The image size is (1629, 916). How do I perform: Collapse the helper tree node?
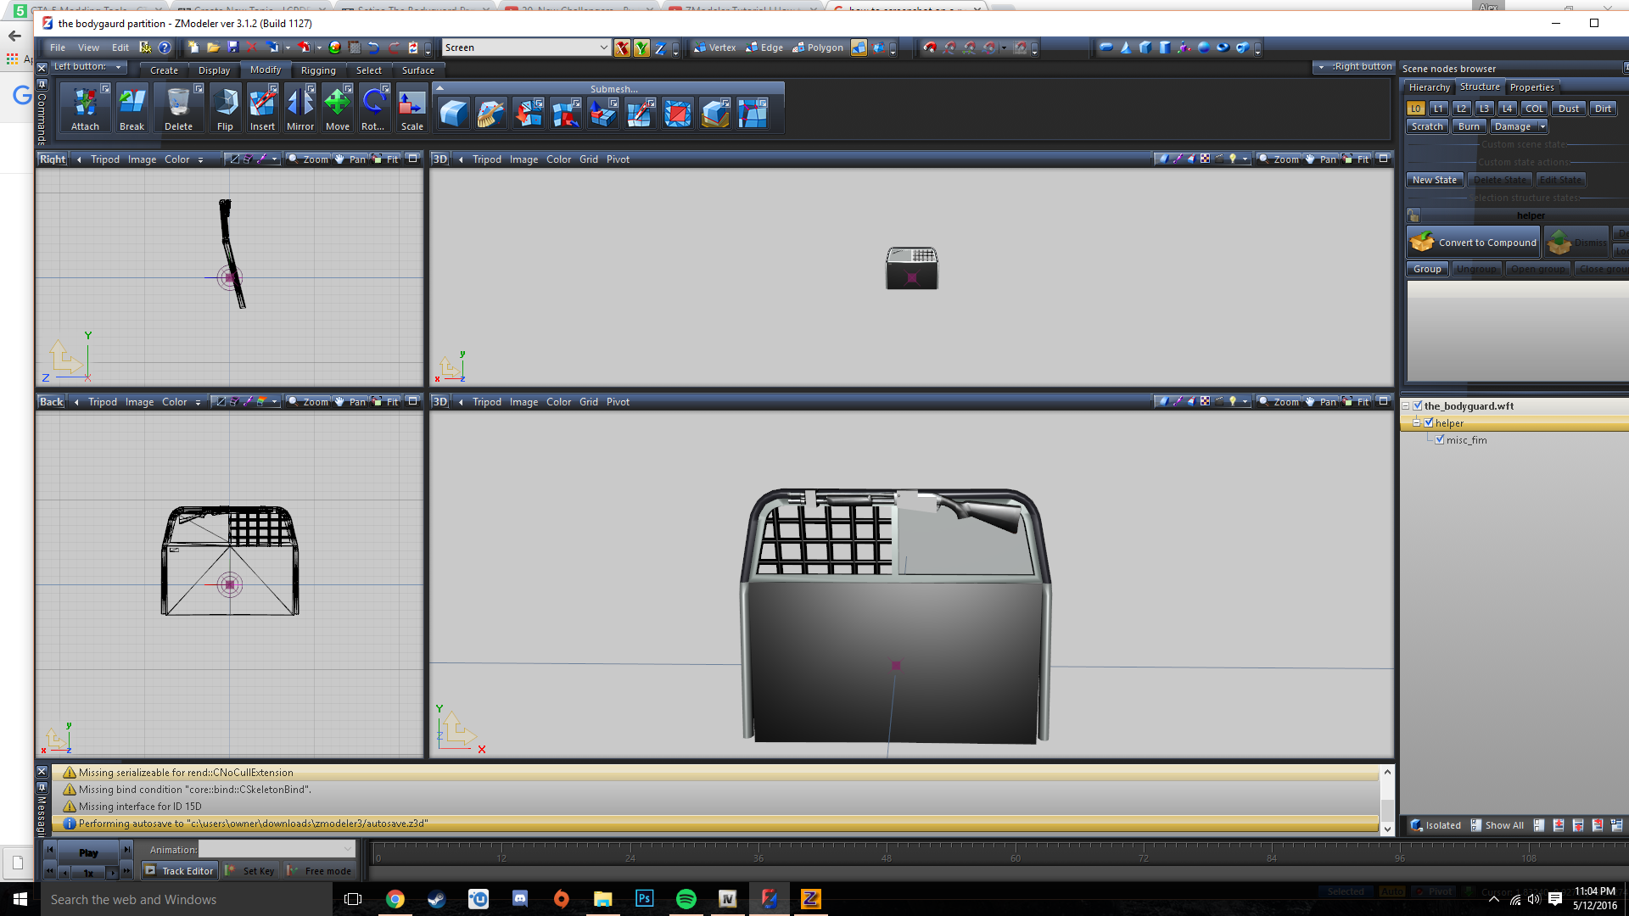(x=1416, y=422)
